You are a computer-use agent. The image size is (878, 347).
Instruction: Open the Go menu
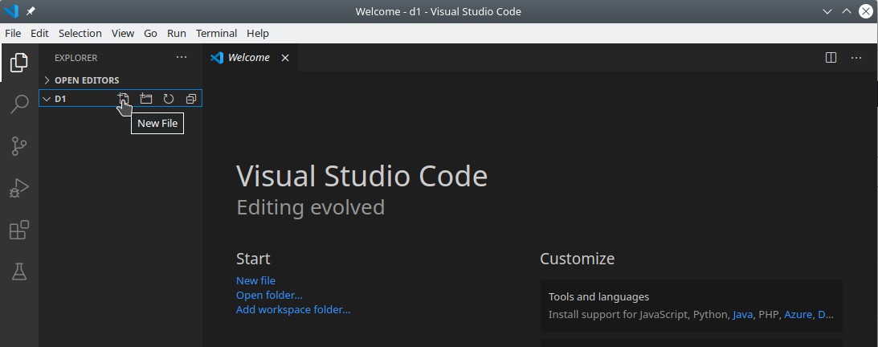click(151, 33)
